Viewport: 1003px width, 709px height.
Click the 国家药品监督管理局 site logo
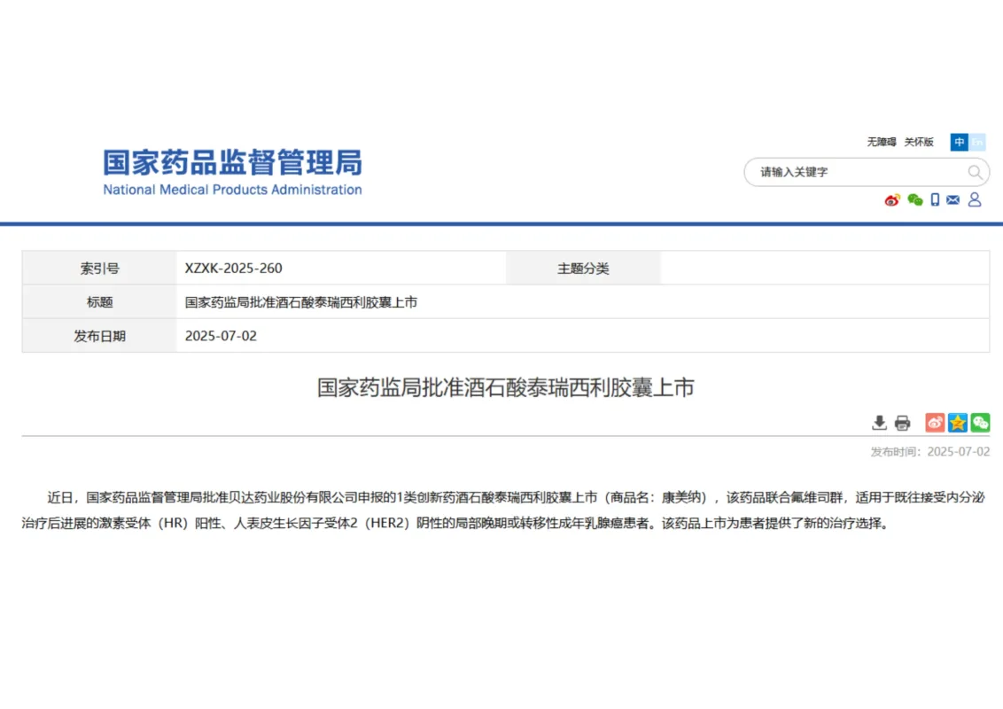[232, 172]
